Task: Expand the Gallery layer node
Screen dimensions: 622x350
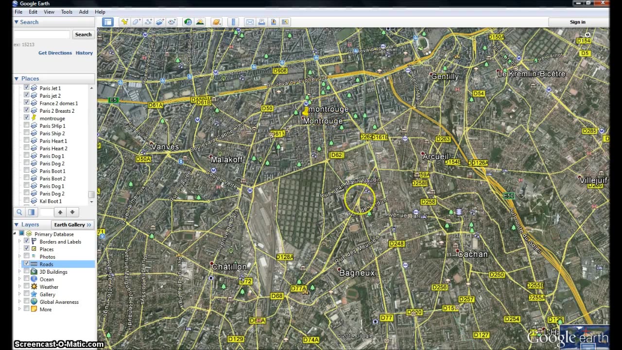Action: [20, 294]
